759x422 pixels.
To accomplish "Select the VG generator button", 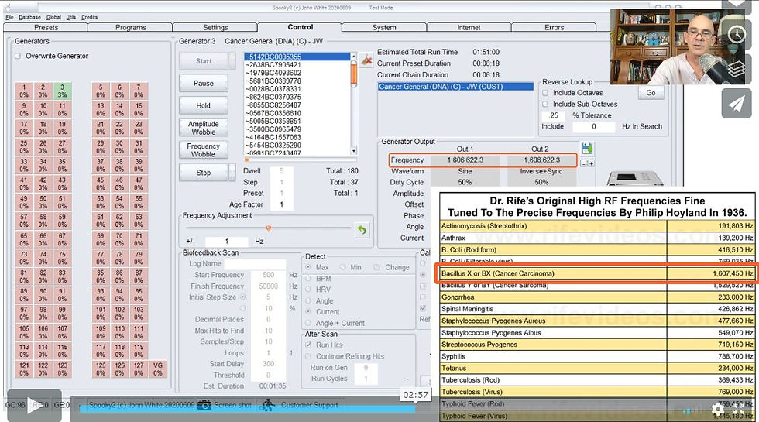I will coord(158,369).
